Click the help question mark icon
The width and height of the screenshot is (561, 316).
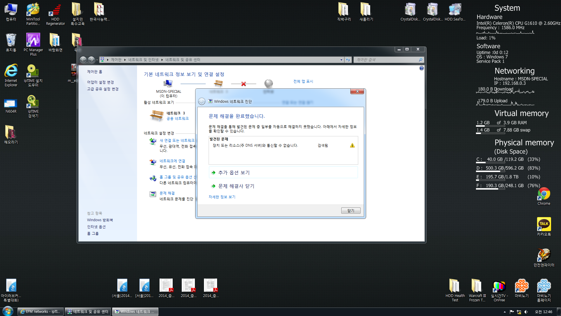tap(421, 68)
